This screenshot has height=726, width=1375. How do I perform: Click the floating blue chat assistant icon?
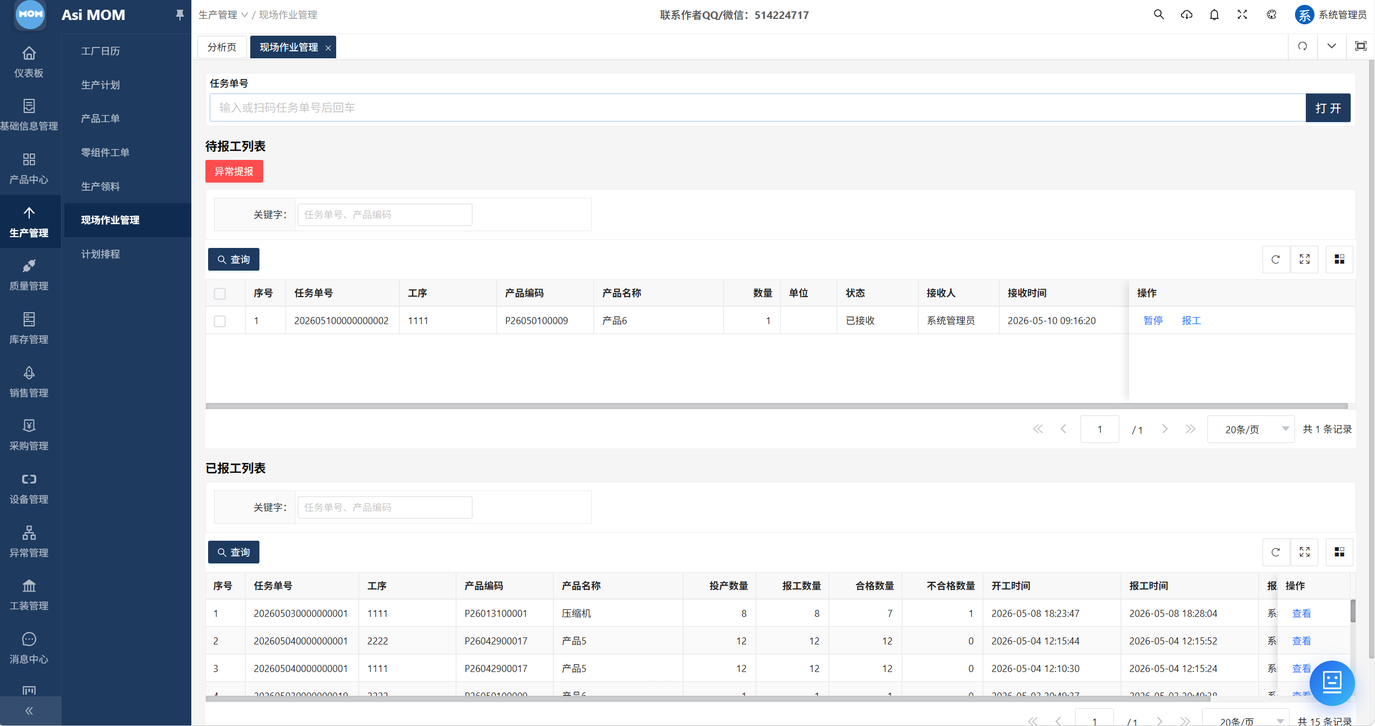point(1332,683)
